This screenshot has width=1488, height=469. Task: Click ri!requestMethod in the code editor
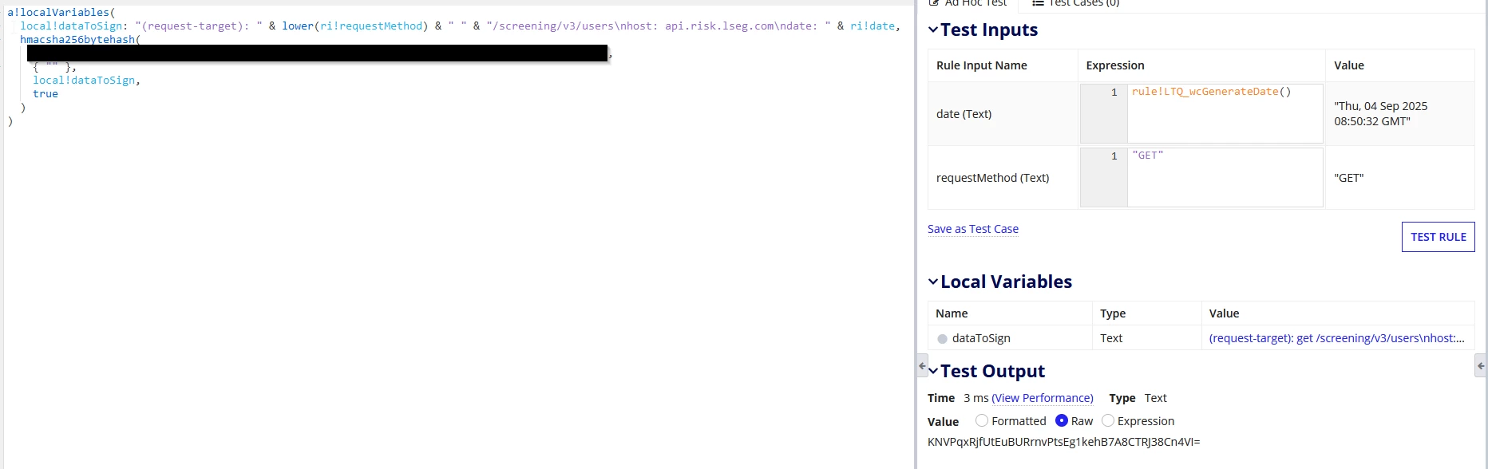coord(371,26)
